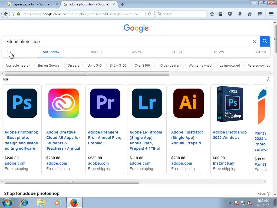Open the bookmarks list icon
The image size is (277, 208).
coord(220,14)
